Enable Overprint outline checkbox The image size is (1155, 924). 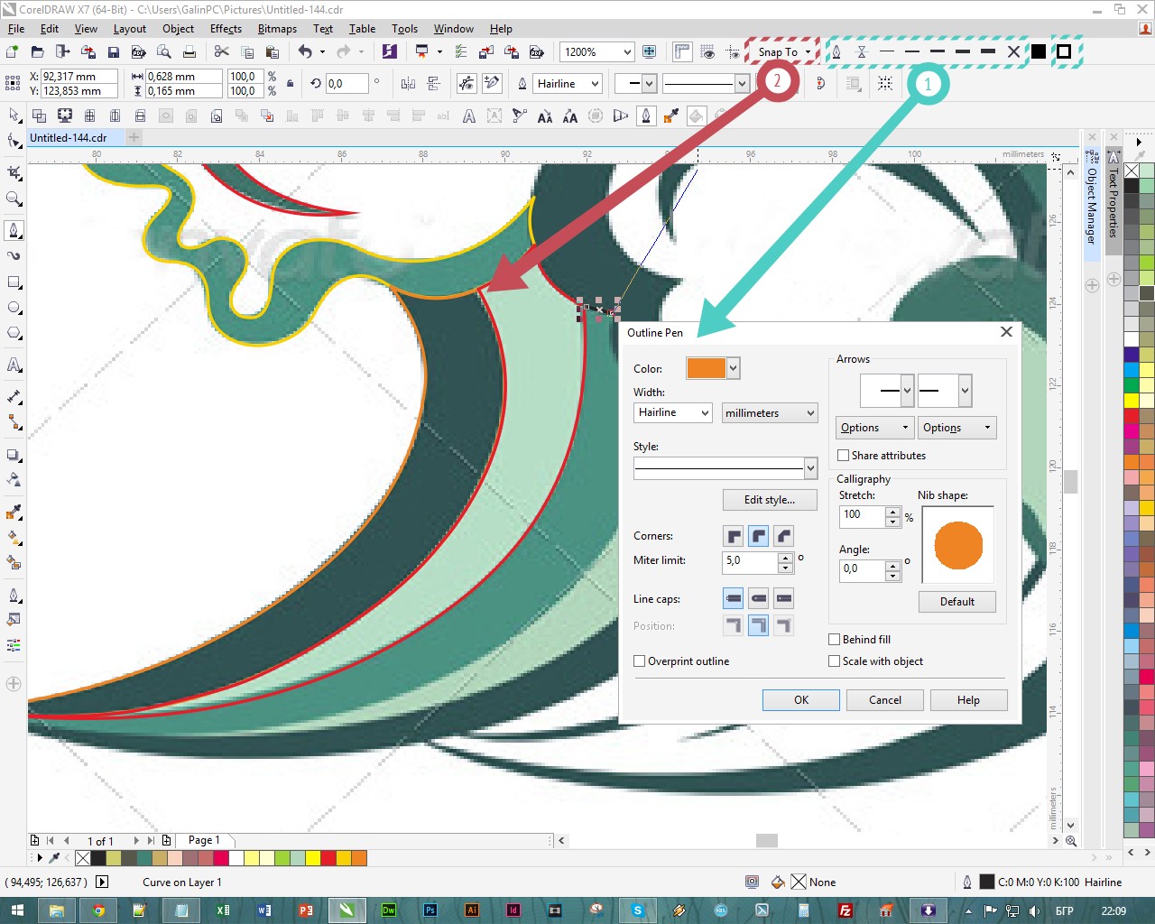point(640,661)
